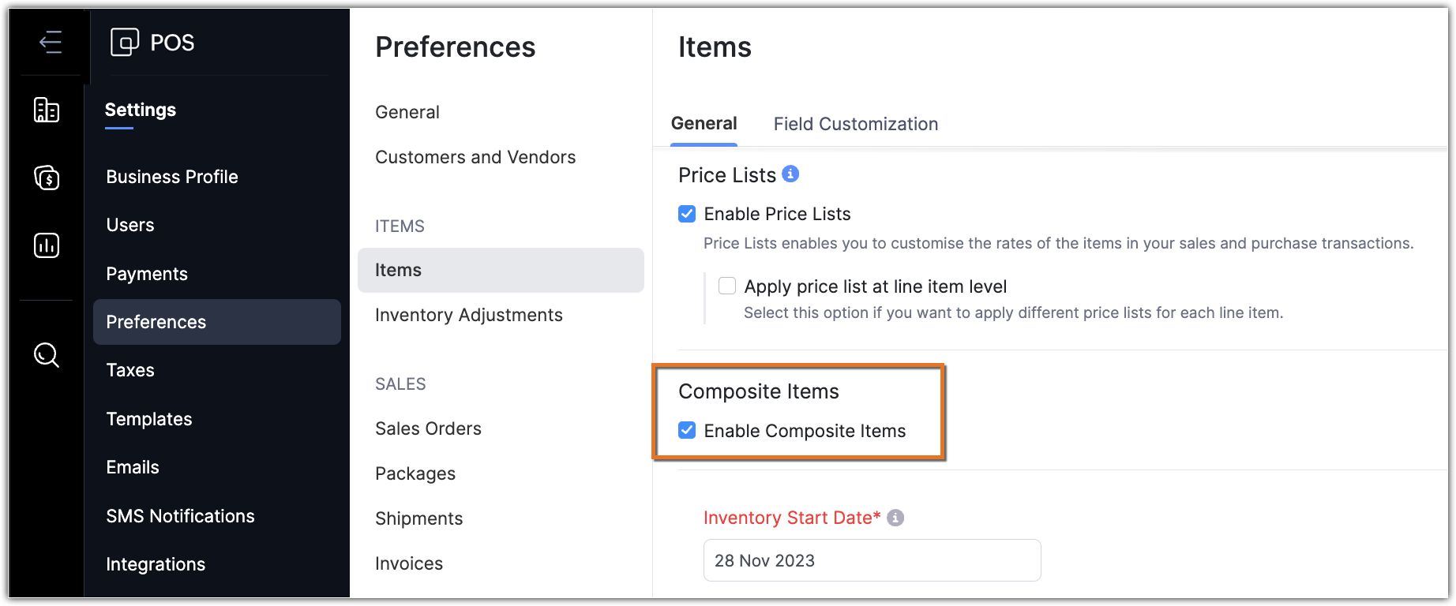Viewport: 1456px width, 606px height.
Task: Toggle the Enable Composite Items checkbox
Action: coord(687,430)
